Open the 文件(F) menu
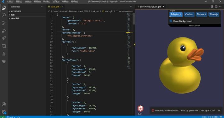The image size is (224, 118). click(10, 2)
